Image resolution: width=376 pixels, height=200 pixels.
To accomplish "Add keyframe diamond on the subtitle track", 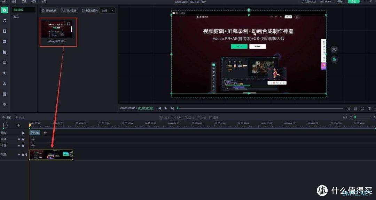I will point(33,146).
